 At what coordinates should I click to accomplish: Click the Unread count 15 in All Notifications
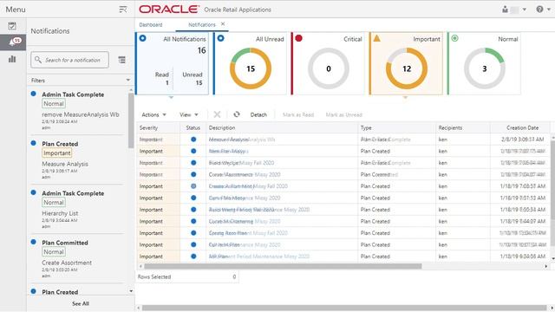pyautogui.click(x=199, y=83)
